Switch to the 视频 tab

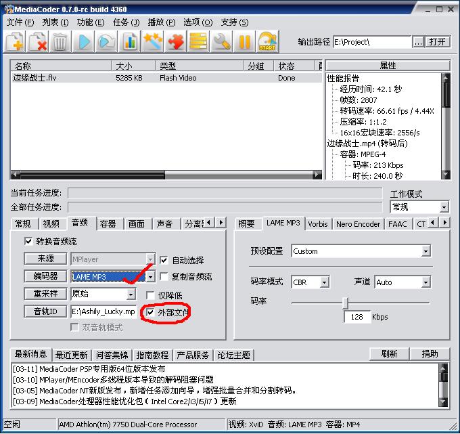pos(51,223)
